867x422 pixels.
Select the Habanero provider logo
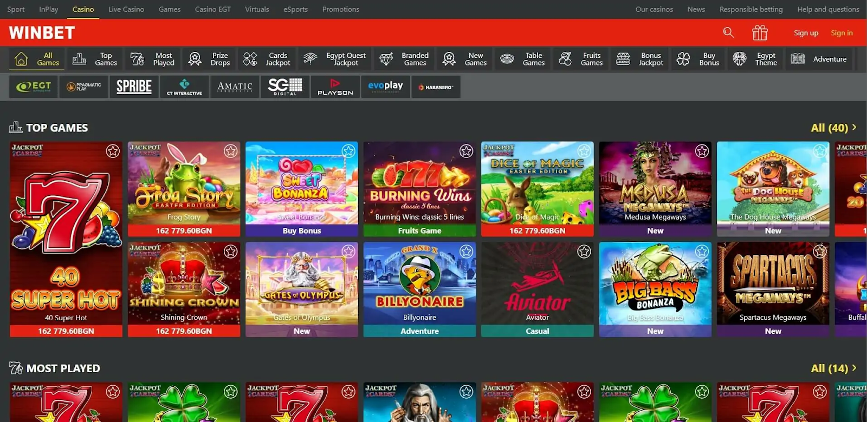[x=436, y=87]
